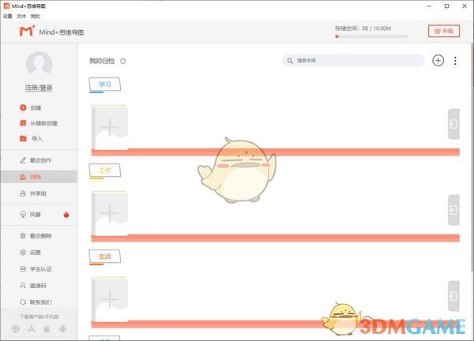Open the sidebar 设置 entry with gear icon
The image size is (474, 341).
pyautogui.click(x=31, y=253)
